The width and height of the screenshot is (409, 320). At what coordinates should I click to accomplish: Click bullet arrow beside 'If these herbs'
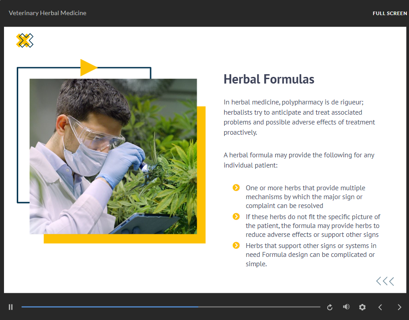coord(236,217)
